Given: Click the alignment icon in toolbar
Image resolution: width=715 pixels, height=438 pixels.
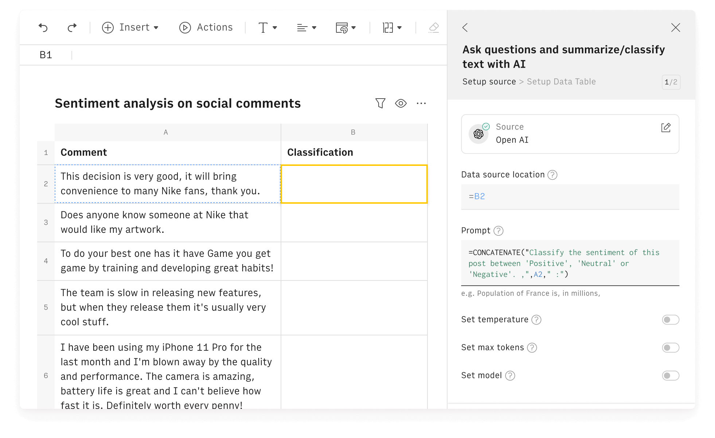Looking at the screenshot, I should click(305, 27).
